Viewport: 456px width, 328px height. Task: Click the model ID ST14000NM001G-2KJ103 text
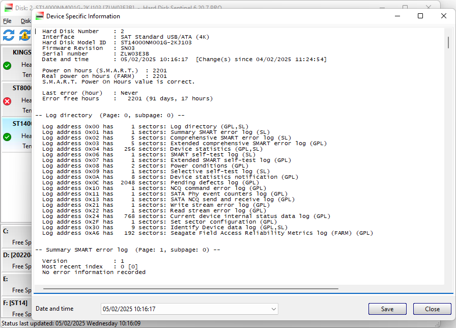point(156,42)
